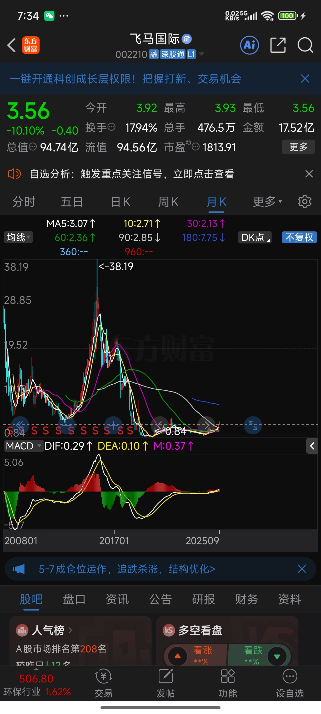Tap the 总值 info icon
This screenshot has height=714, width=321.
pos(33,147)
